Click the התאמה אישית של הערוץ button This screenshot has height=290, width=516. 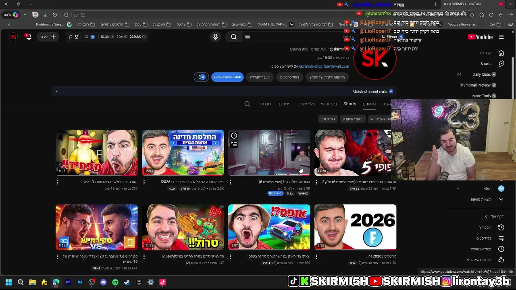(x=327, y=77)
